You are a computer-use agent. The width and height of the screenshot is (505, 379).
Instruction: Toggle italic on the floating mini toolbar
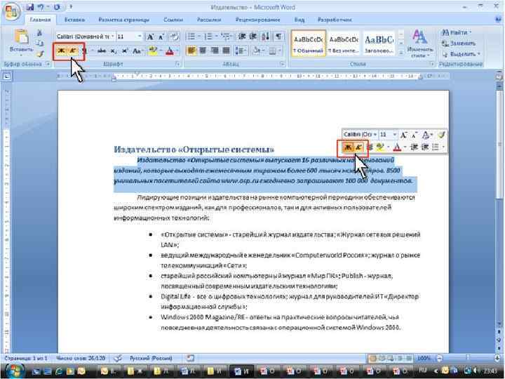tap(359, 147)
